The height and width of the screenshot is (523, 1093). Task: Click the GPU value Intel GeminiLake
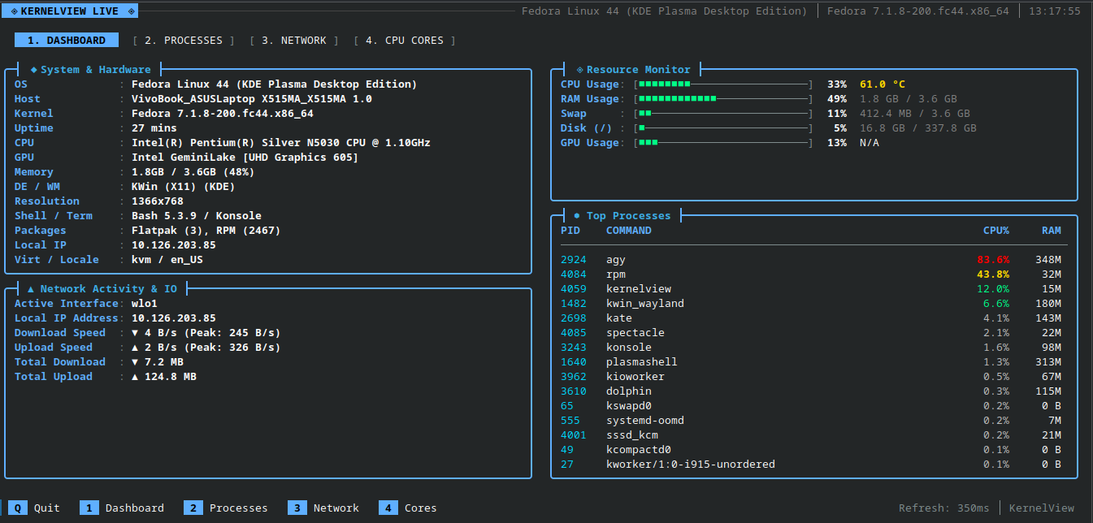click(245, 157)
